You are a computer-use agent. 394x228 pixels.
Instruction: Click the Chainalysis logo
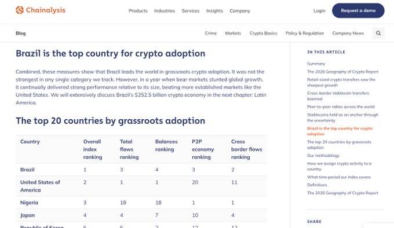[x=41, y=10]
